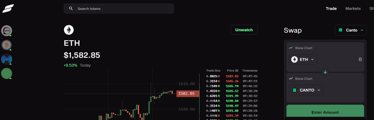Image resolution: width=374 pixels, height=120 pixels.
Task: Click the 1591.99 price in trades list
Action: (232, 96)
